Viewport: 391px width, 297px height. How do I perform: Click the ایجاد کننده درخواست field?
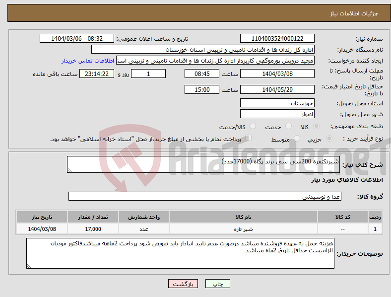215,61
